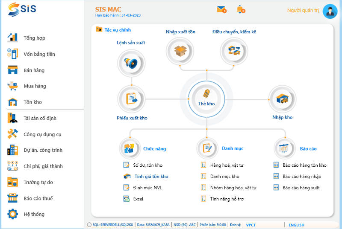
Task: Open the Thẻ kho central icon
Action: [206, 99]
